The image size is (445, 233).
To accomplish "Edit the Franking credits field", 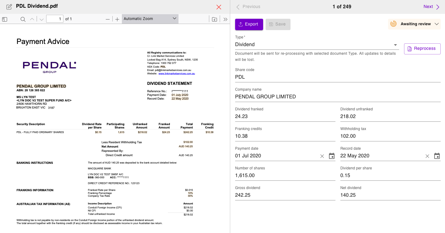I will pos(285,136).
